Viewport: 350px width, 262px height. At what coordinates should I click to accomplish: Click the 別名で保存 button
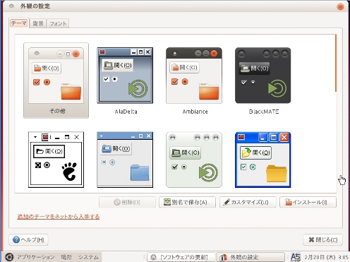coord(187,202)
